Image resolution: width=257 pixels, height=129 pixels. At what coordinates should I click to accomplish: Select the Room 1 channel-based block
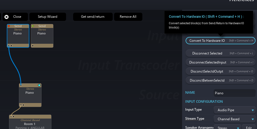[x=30, y=124]
